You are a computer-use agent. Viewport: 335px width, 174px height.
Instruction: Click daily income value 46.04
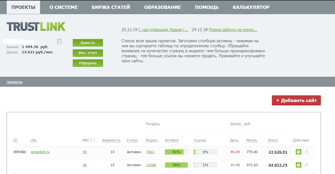(235, 152)
